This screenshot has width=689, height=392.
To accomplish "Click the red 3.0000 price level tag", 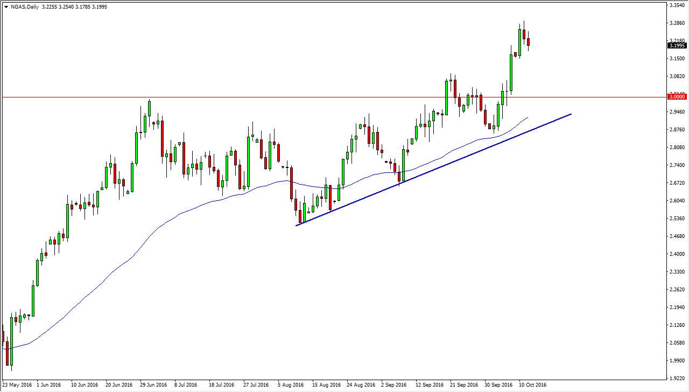I will click(x=677, y=97).
